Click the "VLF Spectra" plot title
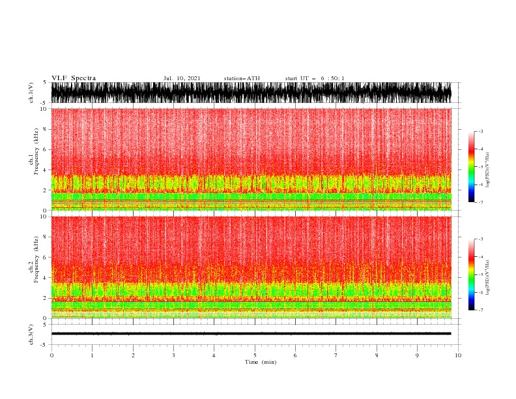The image size is (516, 399). pos(74,78)
